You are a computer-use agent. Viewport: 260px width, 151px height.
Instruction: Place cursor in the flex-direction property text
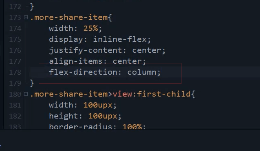click(x=83, y=72)
